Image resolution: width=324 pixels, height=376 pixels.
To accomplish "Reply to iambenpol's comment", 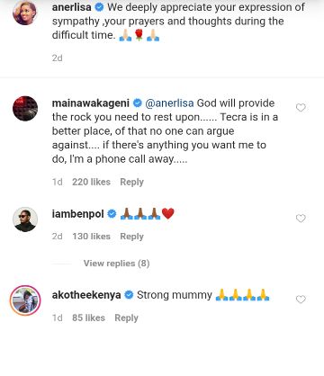I will (x=131, y=237).
